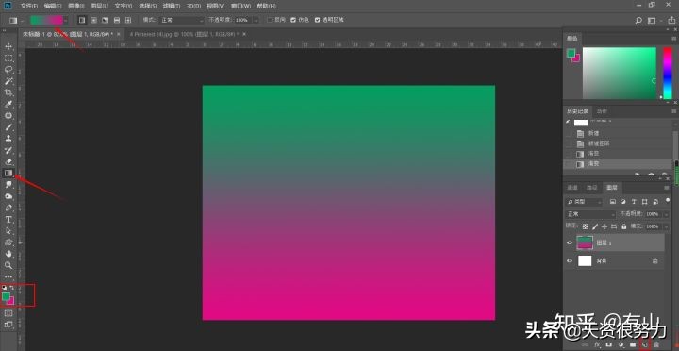The image size is (679, 351).
Task: Select the Eyedropper tool
Action: coord(8,104)
